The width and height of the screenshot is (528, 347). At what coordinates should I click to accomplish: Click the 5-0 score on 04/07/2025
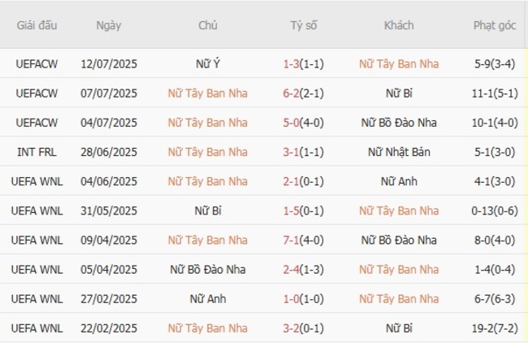point(294,123)
